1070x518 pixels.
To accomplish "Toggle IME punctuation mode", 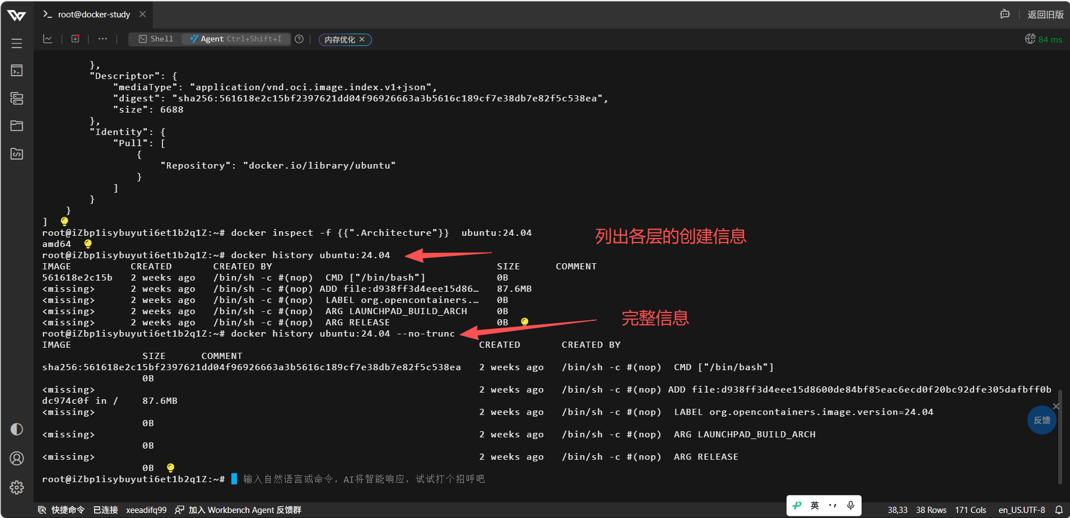I will tap(832, 505).
